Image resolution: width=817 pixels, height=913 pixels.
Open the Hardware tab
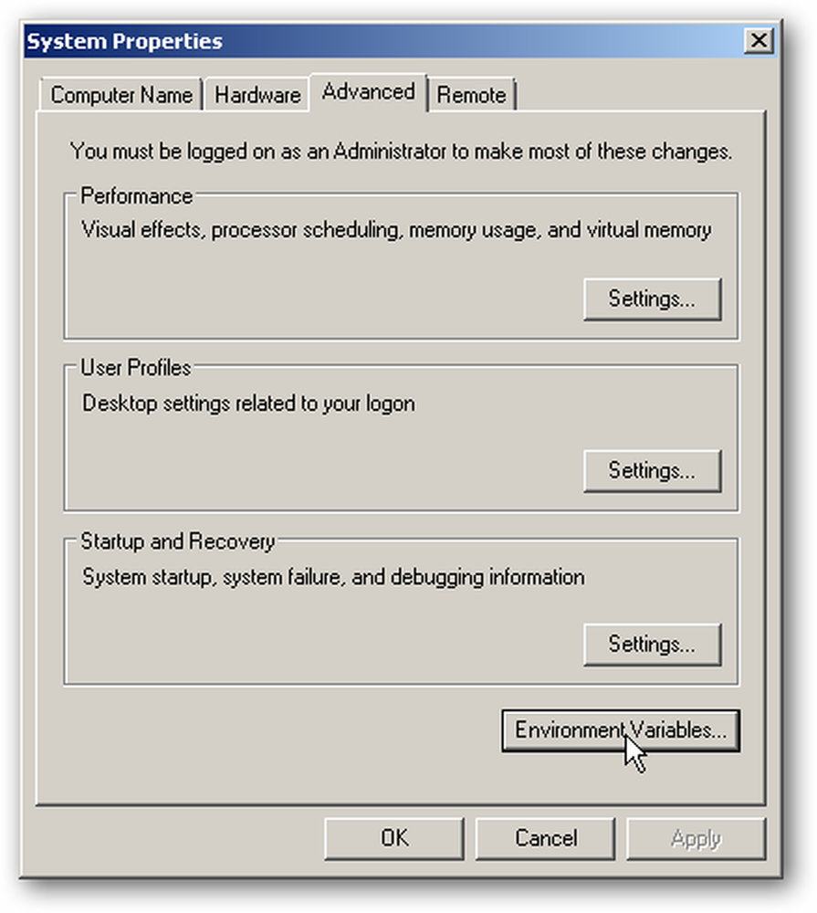[x=257, y=94]
